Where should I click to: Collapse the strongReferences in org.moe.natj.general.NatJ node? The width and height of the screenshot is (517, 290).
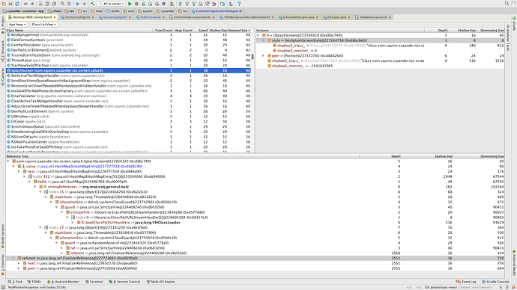coord(35,187)
